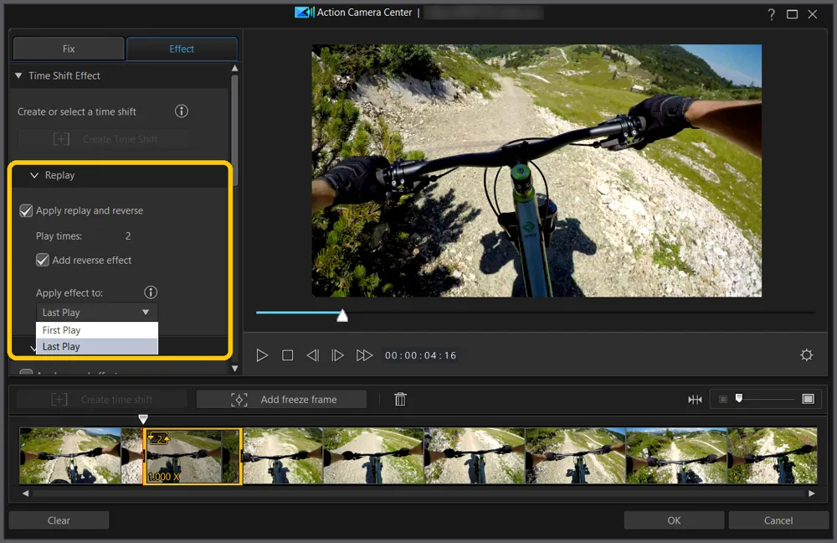This screenshot has width=837, height=543.
Task: Uncheck Add reverse effect
Action: point(42,261)
